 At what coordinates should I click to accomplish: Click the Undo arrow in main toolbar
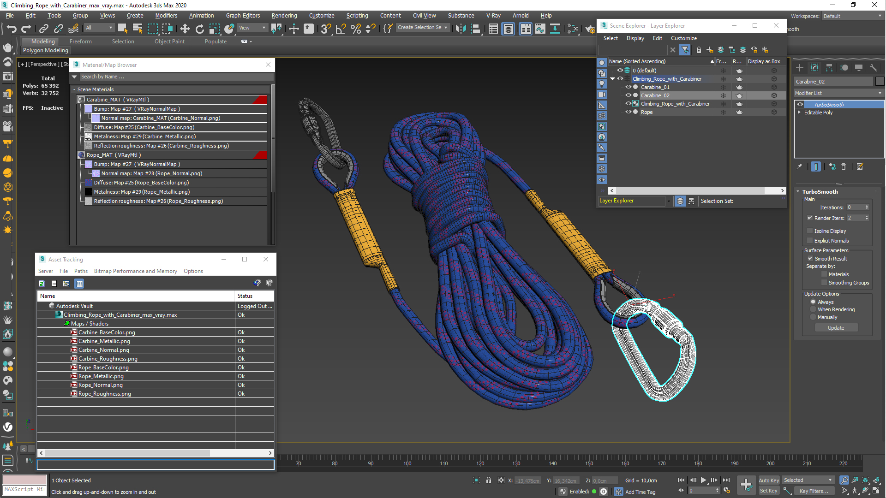tap(11, 29)
